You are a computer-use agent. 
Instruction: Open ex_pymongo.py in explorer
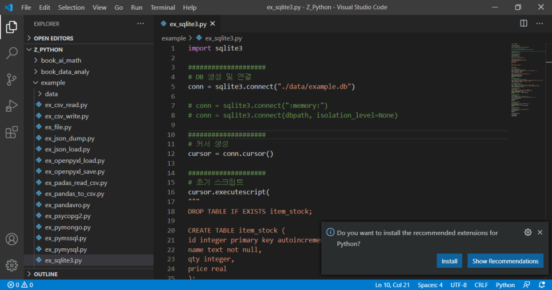point(89,227)
